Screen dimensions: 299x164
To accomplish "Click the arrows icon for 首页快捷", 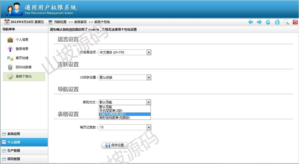I will [x=10, y=58].
